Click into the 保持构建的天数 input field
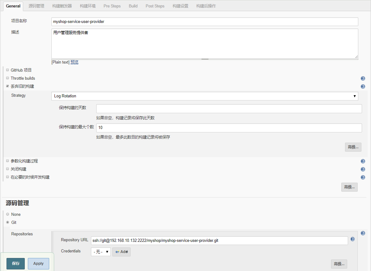This screenshot has height=271, width=371. pos(229,109)
